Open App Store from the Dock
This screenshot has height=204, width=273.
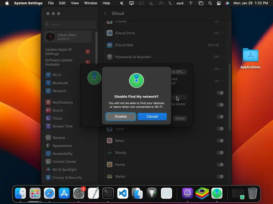(x=64, y=193)
